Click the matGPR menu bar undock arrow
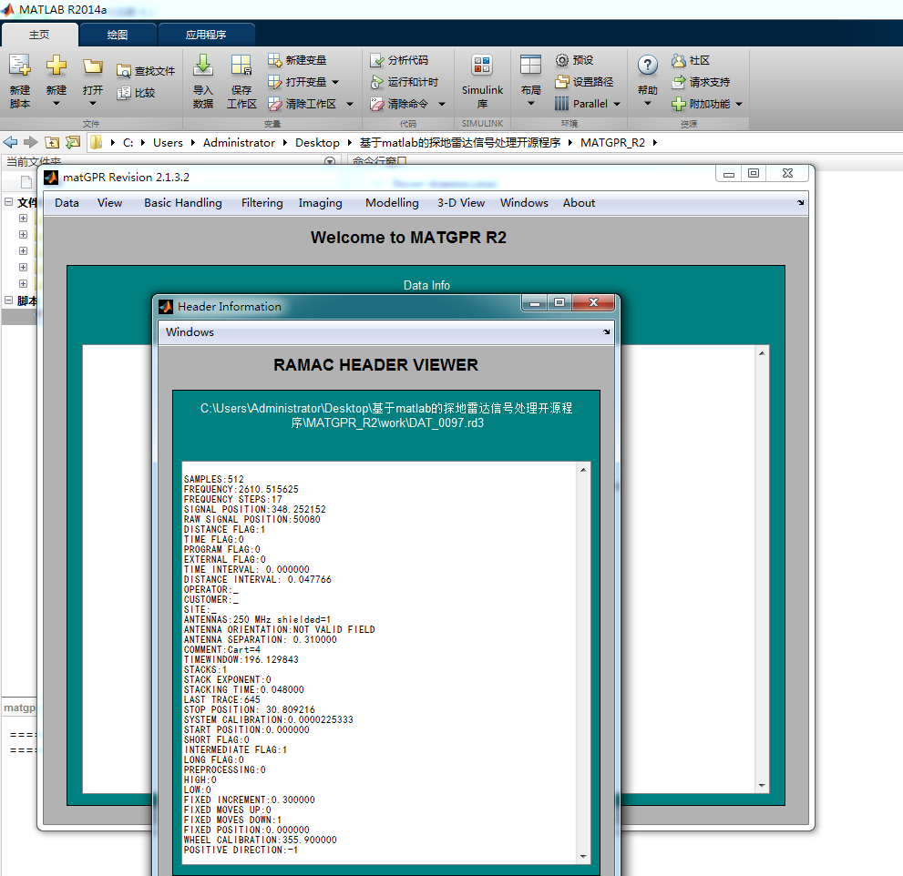The height and width of the screenshot is (876, 903). (801, 202)
